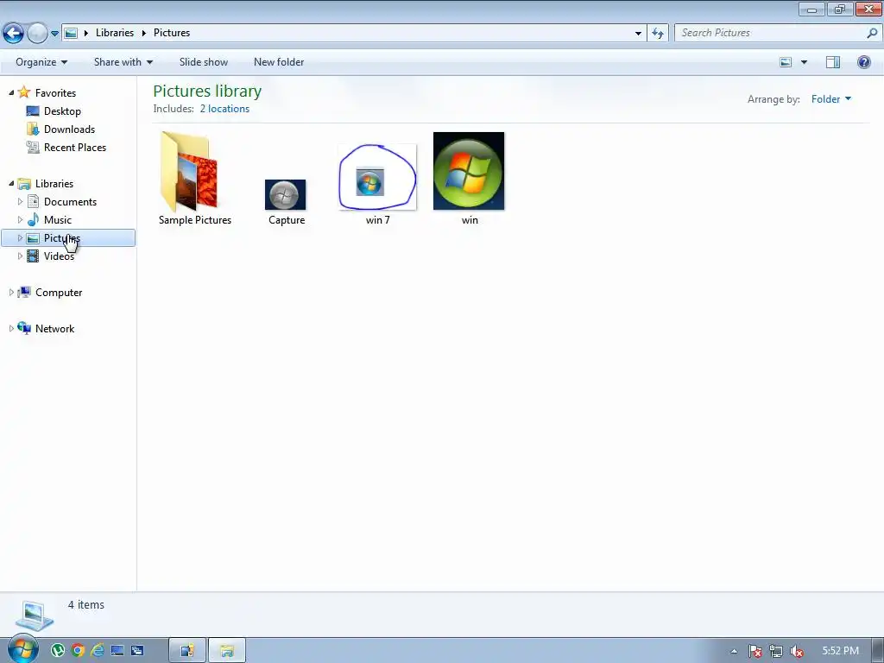Change your view icon button

pos(786,62)
